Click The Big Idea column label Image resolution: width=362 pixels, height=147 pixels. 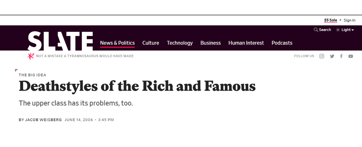pos(32,75)
